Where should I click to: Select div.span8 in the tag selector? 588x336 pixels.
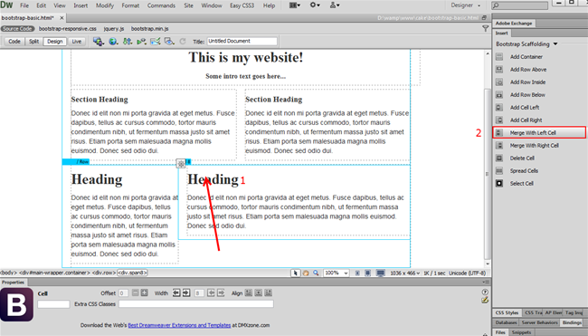tap(132, 273)
